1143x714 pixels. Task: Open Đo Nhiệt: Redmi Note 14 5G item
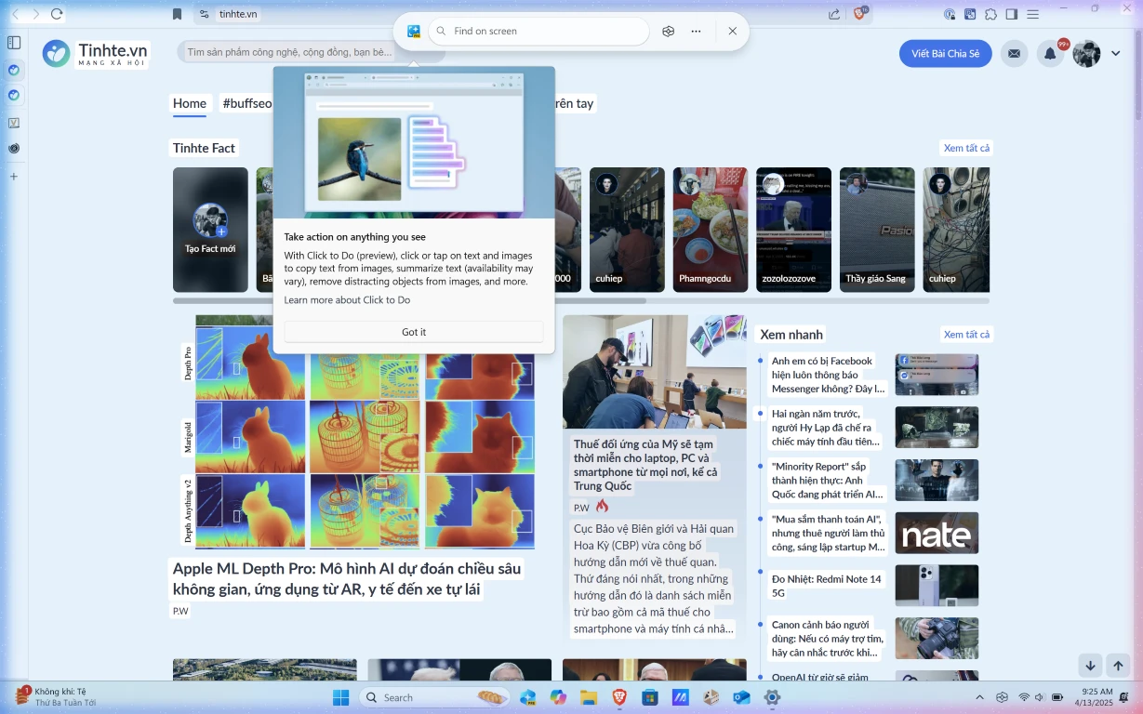pyautogui.click(x=826, y=586)
